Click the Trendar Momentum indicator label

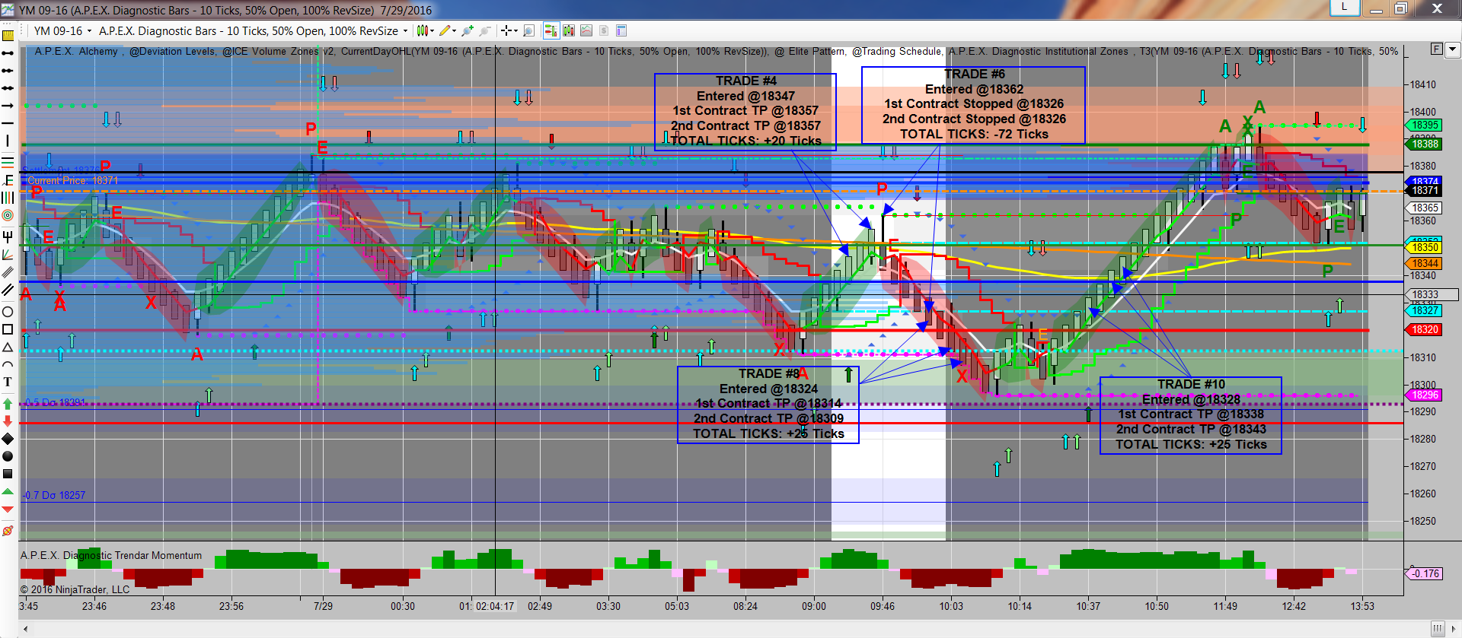click(x=111, y=556)
